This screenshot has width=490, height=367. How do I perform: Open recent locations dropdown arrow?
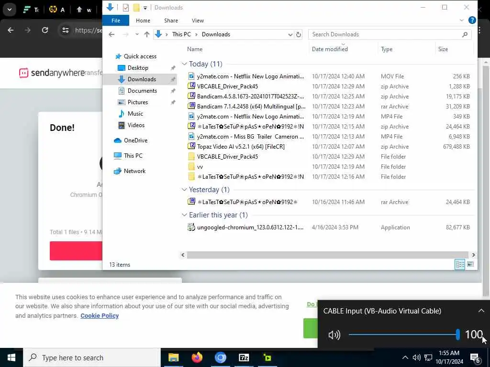[x=137, y=34]
